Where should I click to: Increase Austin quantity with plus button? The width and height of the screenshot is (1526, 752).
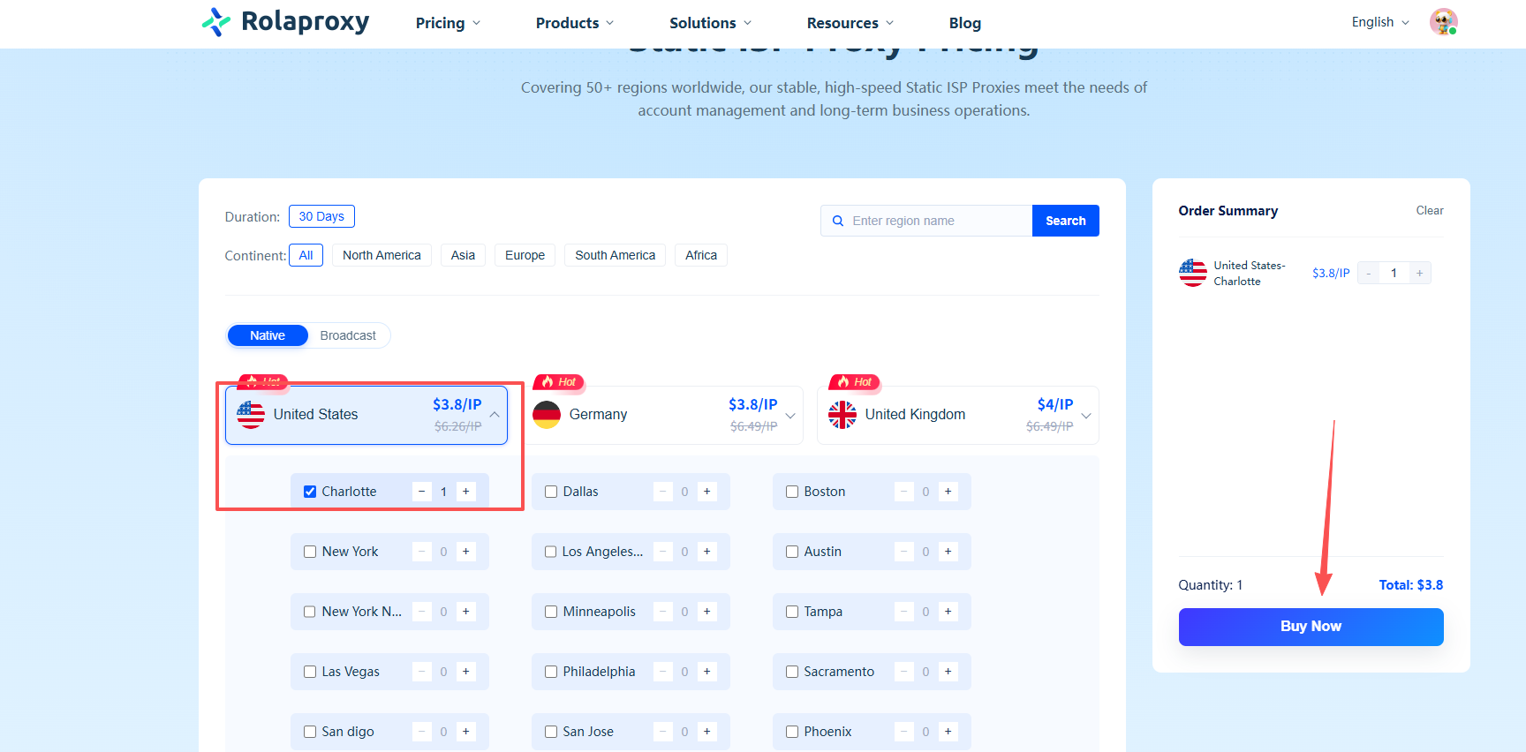point(948,552)
